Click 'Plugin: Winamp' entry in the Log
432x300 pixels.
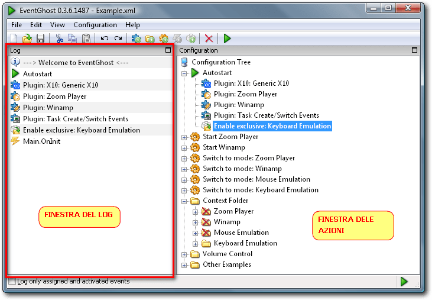48,108
